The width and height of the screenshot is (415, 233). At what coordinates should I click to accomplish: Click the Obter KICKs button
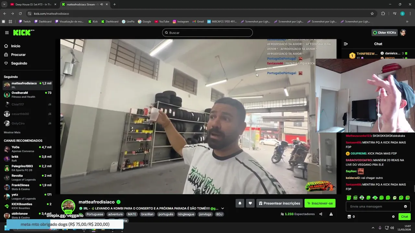point(385,33)
